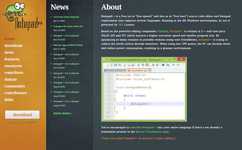Open the resources sidebar menu item

click(13, 66)
